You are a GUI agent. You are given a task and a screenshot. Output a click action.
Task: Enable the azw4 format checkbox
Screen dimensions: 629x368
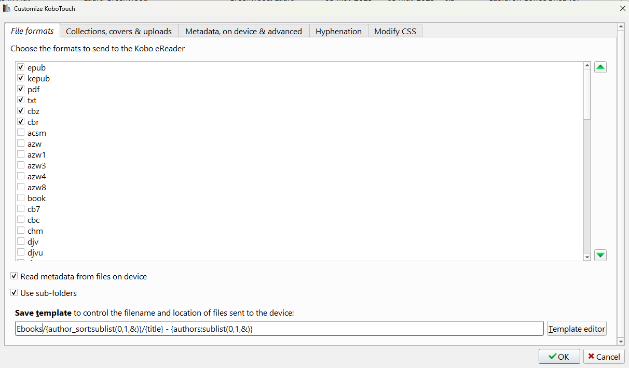click(x=21, y=176)
